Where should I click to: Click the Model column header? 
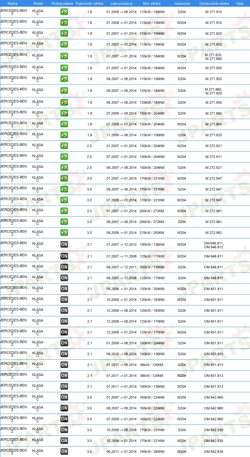pyautogui.click(x=38, y=4)
